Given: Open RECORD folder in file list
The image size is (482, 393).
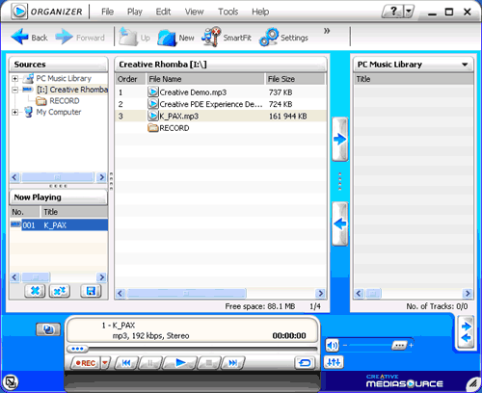Looking at the screenshot, I should point(169,128).
